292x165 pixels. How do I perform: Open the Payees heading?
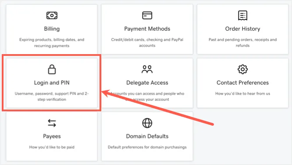pos(52,136)
